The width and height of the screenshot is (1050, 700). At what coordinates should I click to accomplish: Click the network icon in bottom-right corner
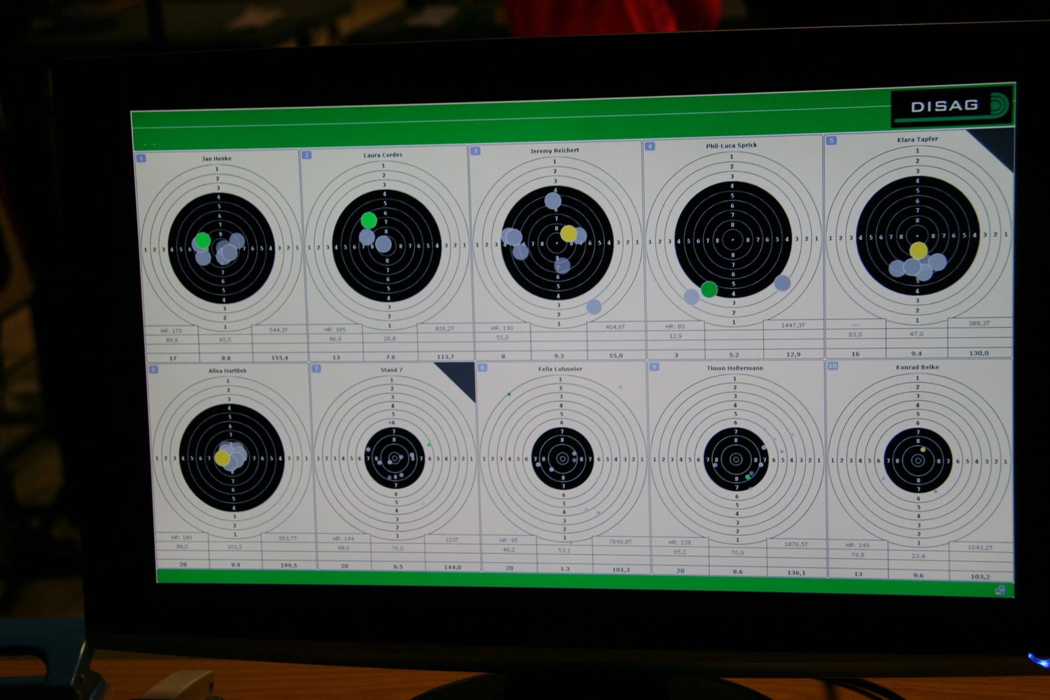click(x=999, y=590)
